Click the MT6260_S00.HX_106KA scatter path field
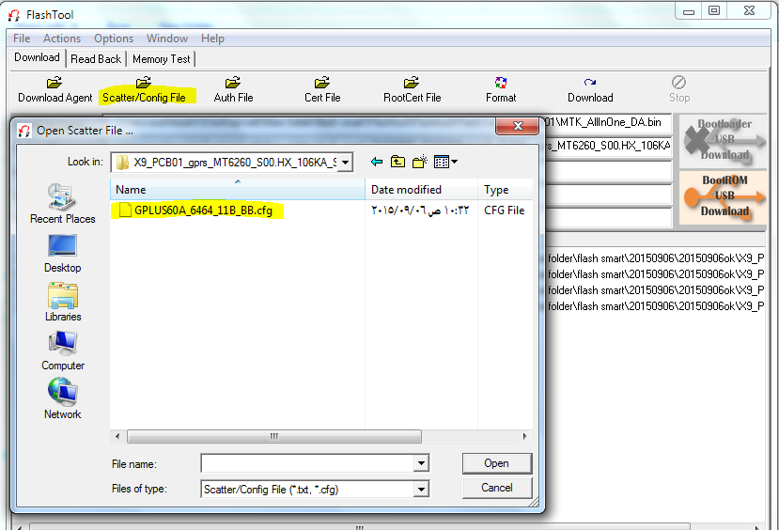 pos(608,146)
